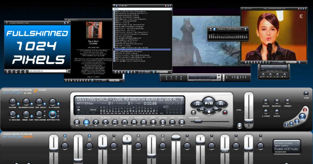313x164 pixels.
Task: Click the eject button at the end of the CD/DVD group
Action: pyautogui.click(x=182, y=123)
